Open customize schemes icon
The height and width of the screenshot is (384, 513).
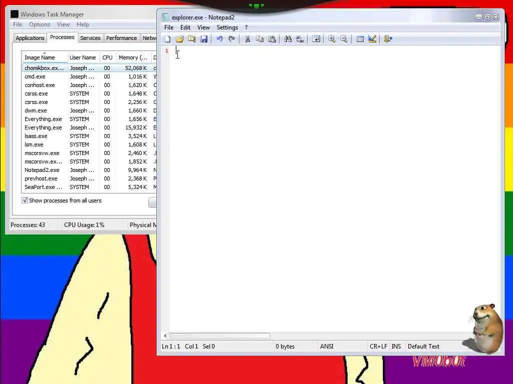pyautogui.click(x=372, y=39)
